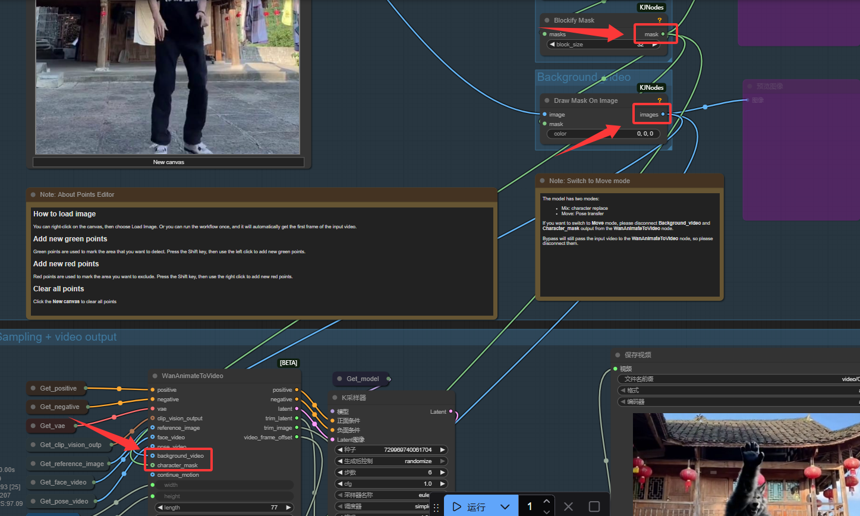This screenshot has height=516, width=860.
Task: Select the Get_negative node
Action: [58, 407]
